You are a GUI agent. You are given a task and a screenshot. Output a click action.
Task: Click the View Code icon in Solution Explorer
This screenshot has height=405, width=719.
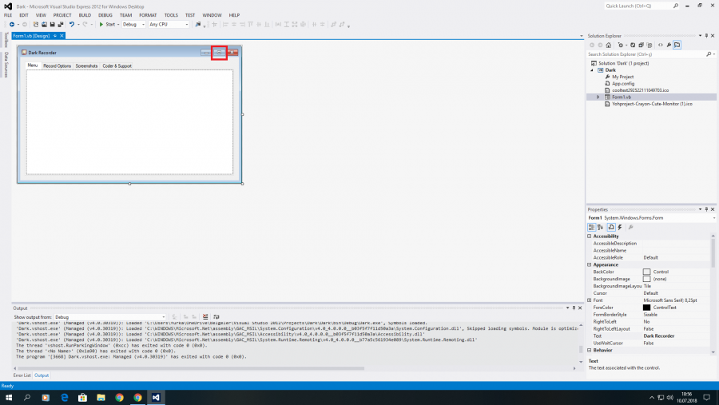pos(661,45)
